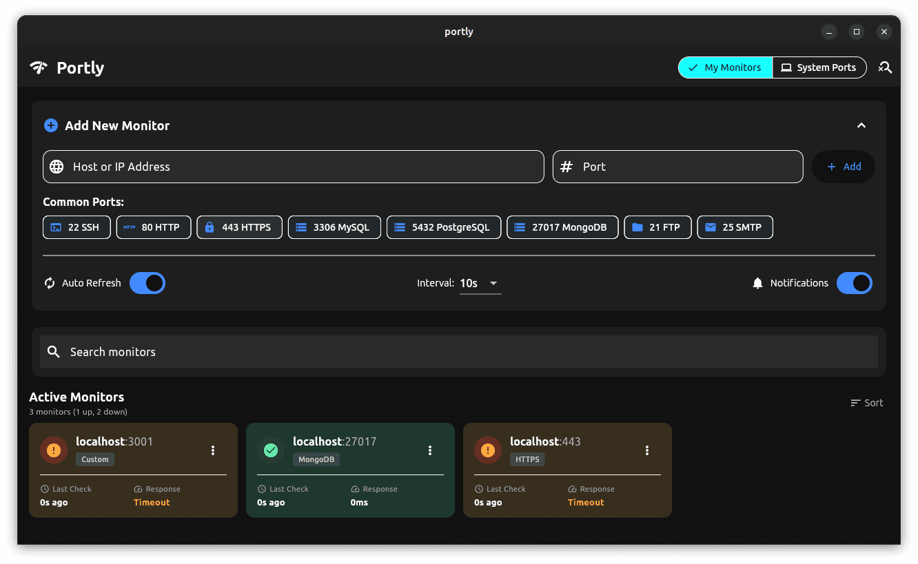The height and width of the screenshot is (564, 918).
Task: Click the warning status icon for localhost:443
Action: pyautogui.click(x=488, y=450)
